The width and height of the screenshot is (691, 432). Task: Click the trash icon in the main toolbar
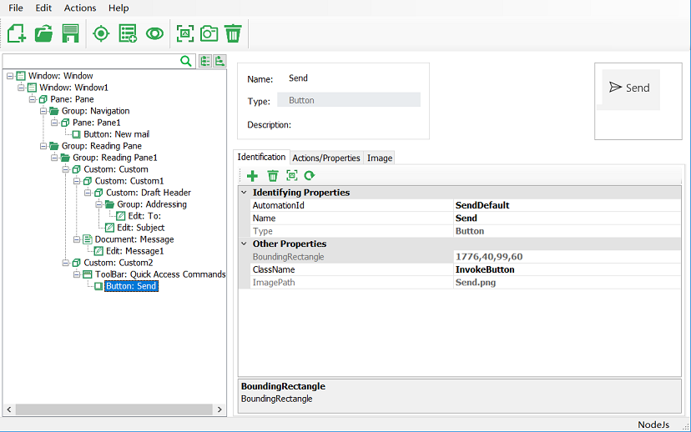pos(233,33)
